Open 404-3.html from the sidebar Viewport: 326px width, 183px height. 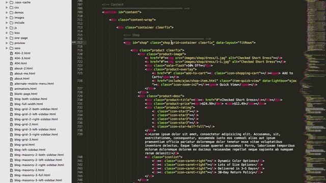click(x=22, y=58)
